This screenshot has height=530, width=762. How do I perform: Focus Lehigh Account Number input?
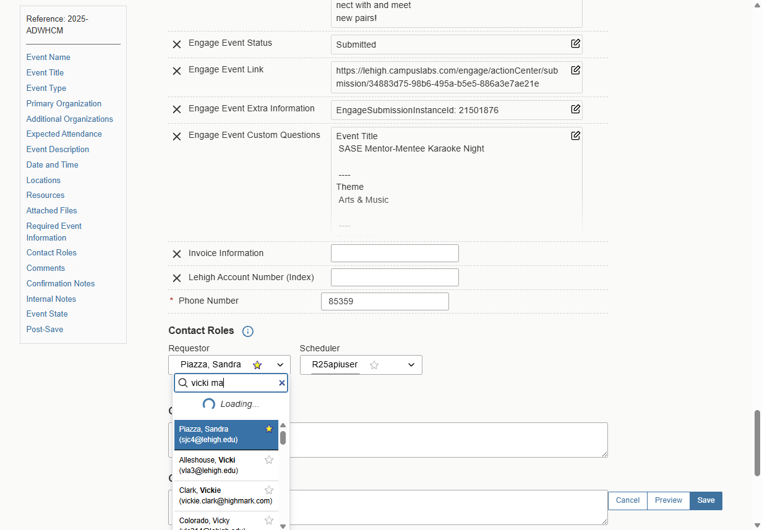[x=395, y=277]
